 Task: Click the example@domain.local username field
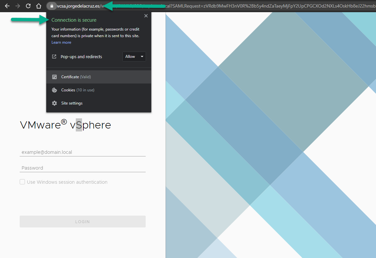pos(82,152)
